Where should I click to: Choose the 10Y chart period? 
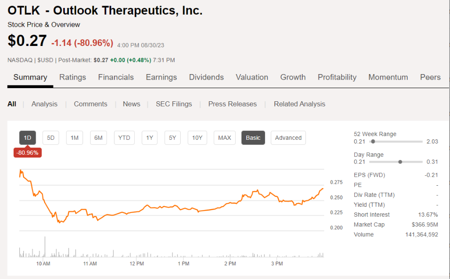click(x=197, y=137)
